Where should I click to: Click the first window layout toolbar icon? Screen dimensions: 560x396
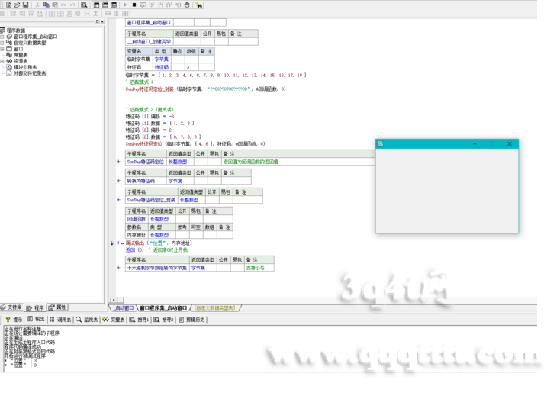pyautogui.click(x=96, y=5)
